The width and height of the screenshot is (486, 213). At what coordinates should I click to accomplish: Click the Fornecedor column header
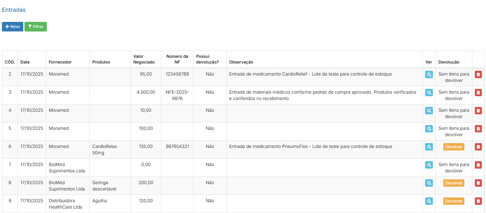[x=60, y=62]
